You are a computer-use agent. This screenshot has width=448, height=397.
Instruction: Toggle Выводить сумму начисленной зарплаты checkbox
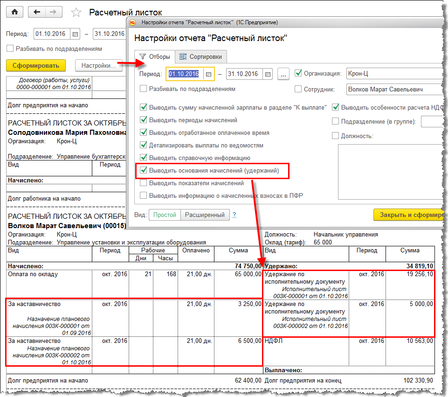click(144, 107)
